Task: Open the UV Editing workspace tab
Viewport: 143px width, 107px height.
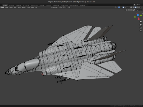Action: [26, 5]
